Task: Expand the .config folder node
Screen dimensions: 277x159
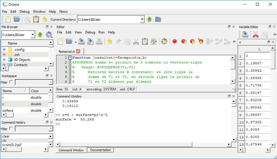Action: tap(4, 50)
